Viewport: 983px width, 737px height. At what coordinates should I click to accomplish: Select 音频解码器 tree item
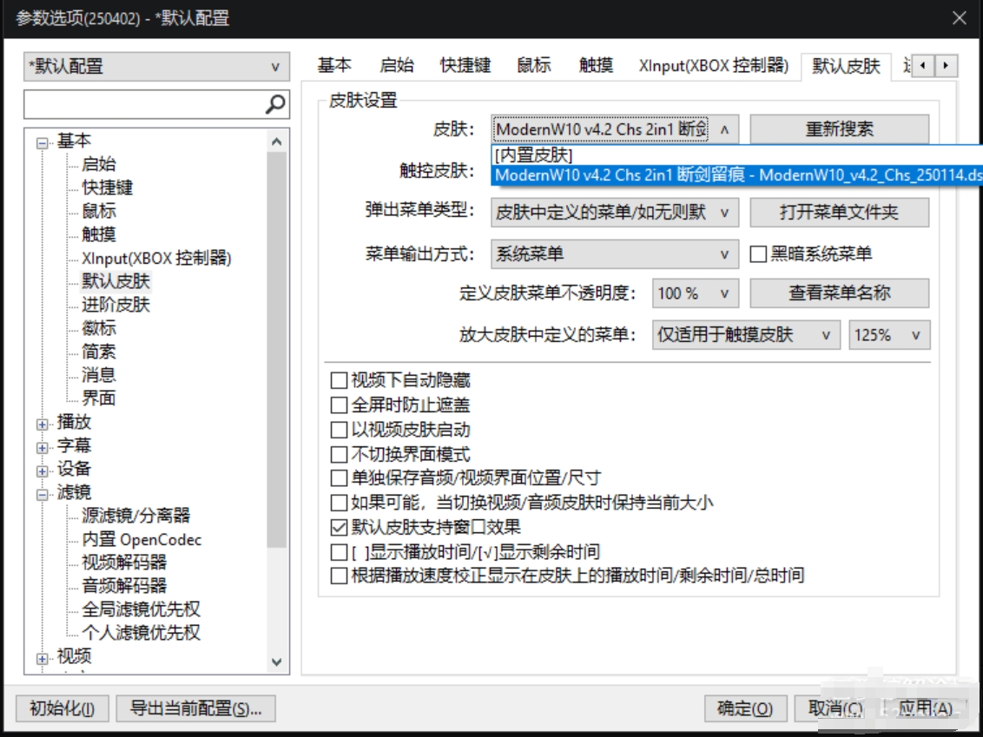coord(124,586)
